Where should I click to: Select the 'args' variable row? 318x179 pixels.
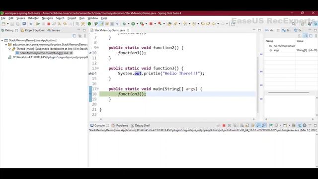(291, 50)
